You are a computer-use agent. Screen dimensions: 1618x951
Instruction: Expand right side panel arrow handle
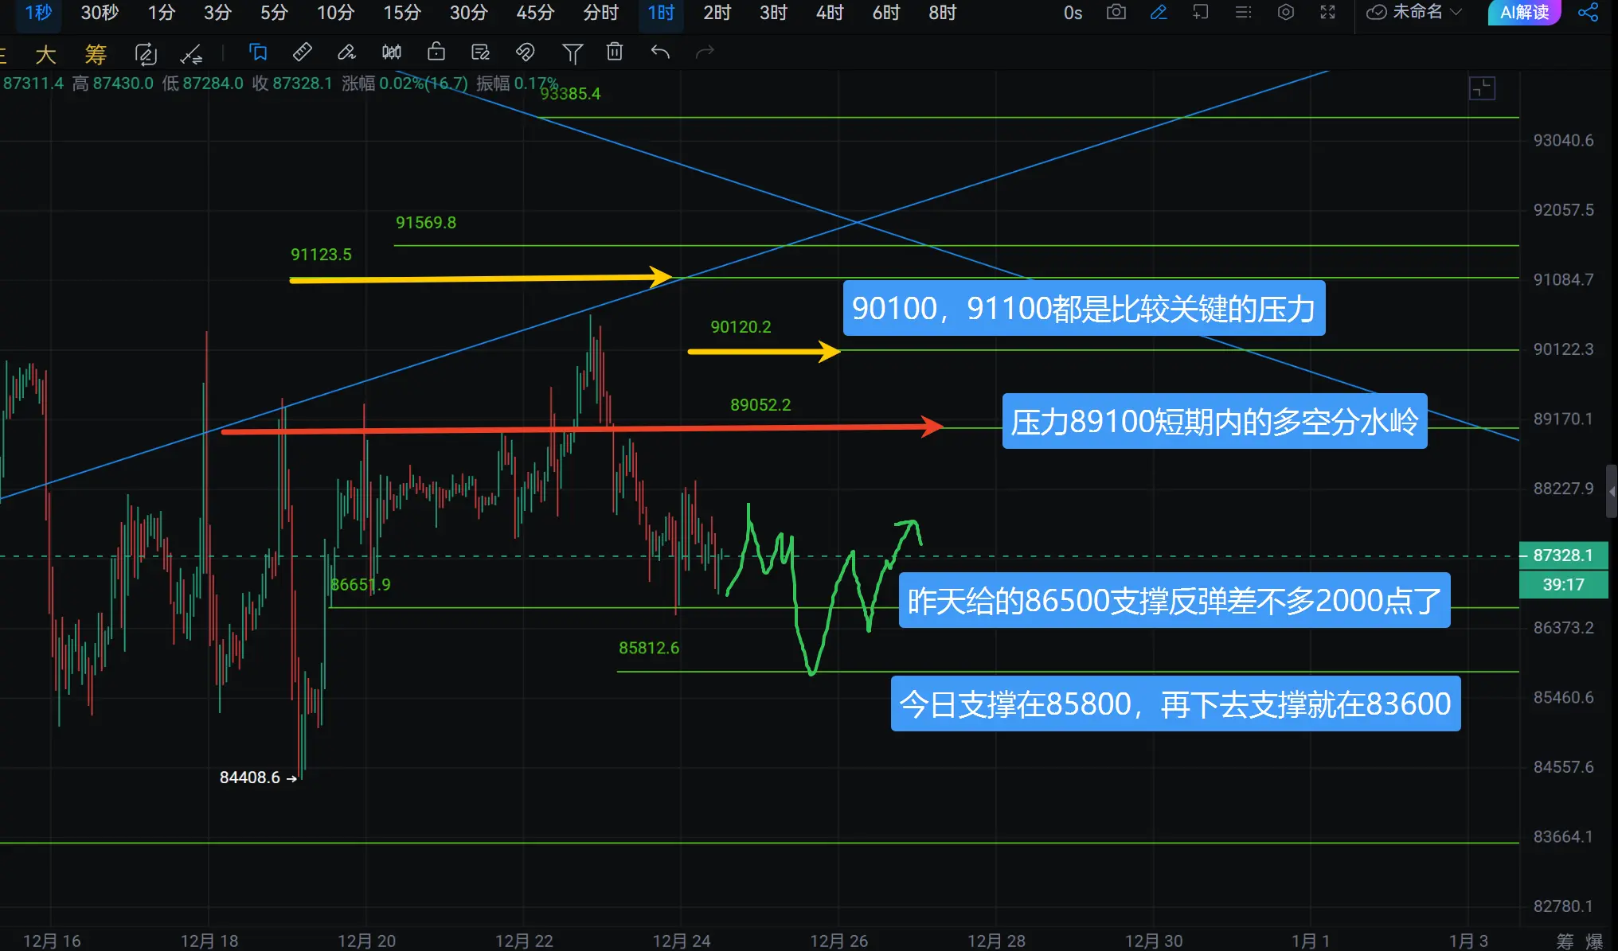pos(1612,491)
